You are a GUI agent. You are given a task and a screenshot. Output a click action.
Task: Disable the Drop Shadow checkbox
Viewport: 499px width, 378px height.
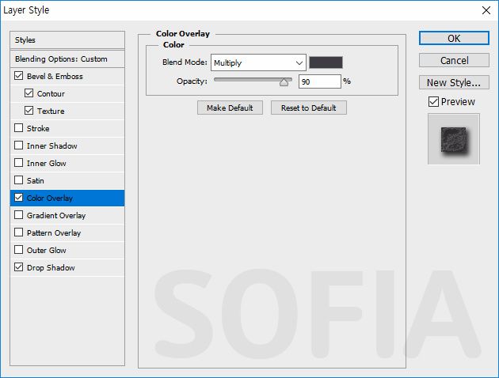point(19,267)
